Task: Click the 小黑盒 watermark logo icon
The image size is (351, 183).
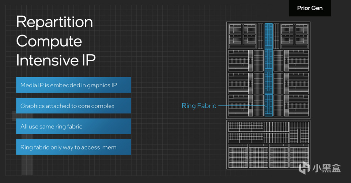Action: pos(304,168)
